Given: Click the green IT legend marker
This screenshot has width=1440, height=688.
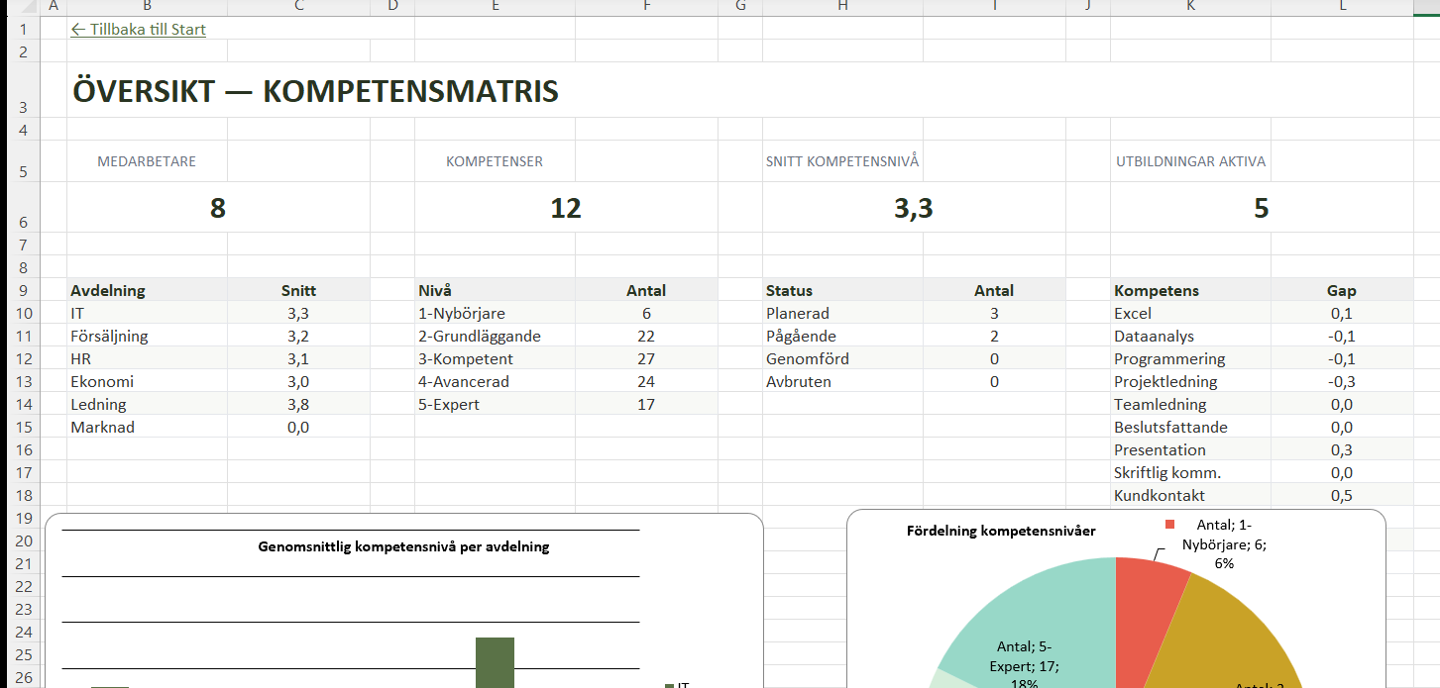Looking at the screenshot, I should click(x=669, y=685).
